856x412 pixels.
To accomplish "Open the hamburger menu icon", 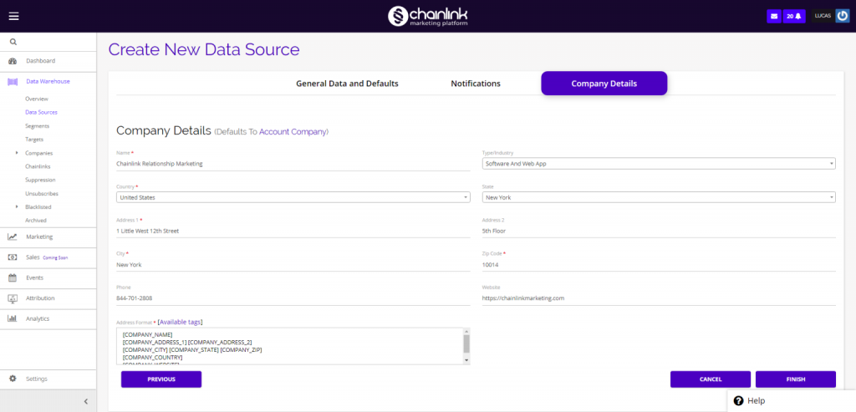I will tap(13, 16).
